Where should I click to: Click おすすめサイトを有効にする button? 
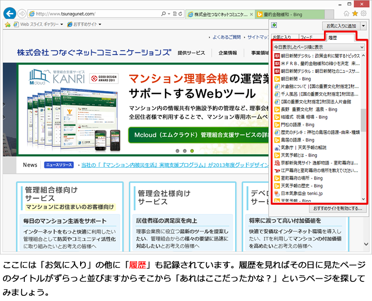(x=338, y=208)
